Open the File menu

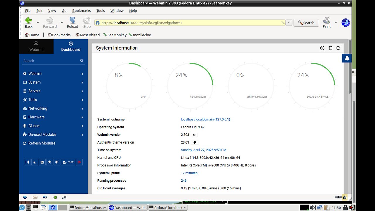(x=28, y=11)
